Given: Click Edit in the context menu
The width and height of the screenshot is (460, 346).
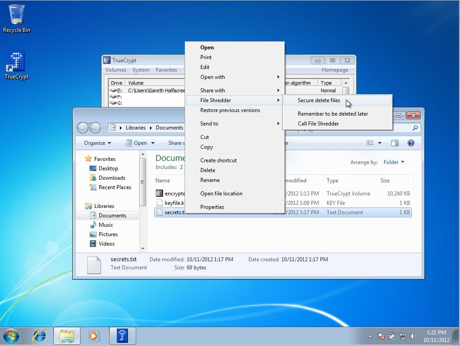Looking at the screenshot, I should pyautogui.click(x=235, y=67).
